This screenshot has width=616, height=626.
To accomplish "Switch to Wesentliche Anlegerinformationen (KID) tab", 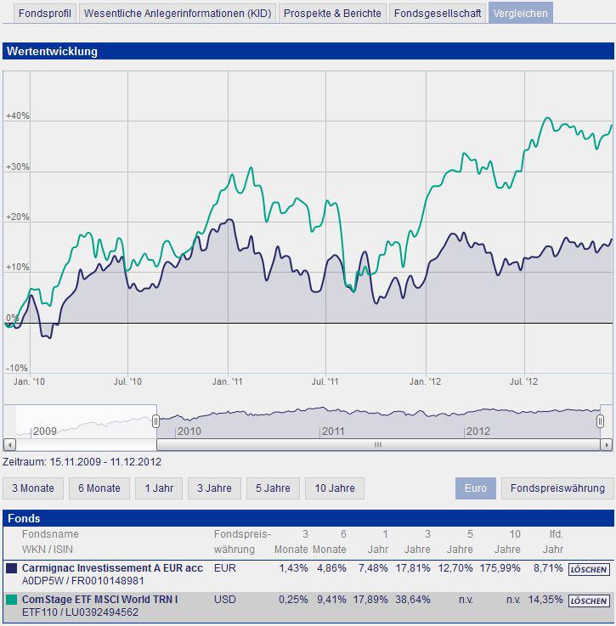I will click(x=178, y=14).
